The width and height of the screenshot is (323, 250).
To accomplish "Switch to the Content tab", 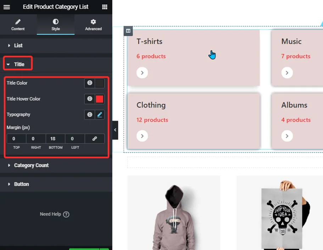I will tap(18, 24).
